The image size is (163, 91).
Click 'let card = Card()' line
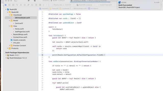coord(60,70)
